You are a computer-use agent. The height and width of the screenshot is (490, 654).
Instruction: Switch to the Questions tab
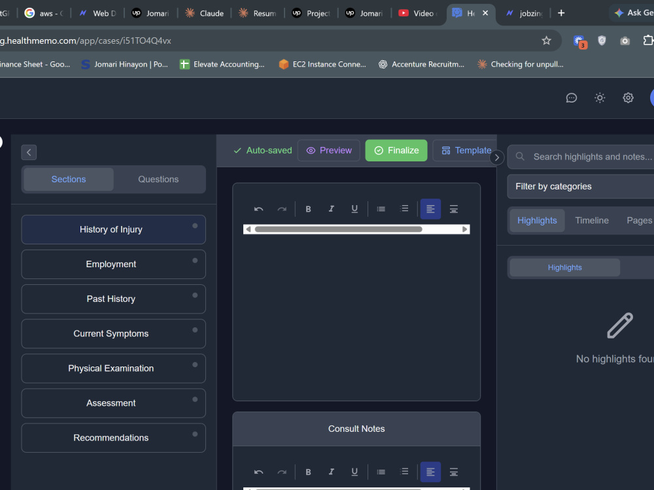tap(158, 179)
